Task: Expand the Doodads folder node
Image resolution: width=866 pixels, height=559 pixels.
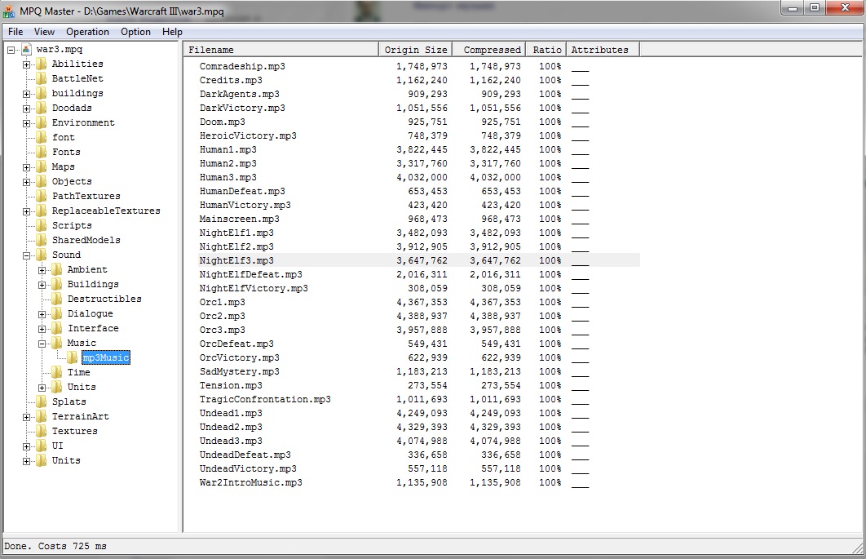Action: [x=27, y=109]
